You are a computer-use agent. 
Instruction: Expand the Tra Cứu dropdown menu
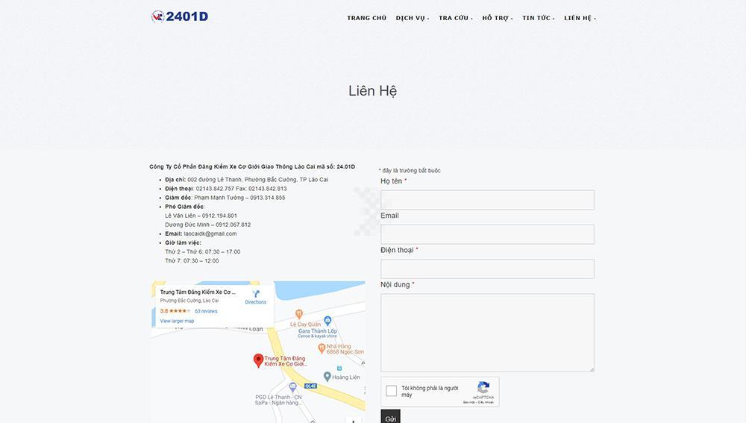[x=455, y=18]
